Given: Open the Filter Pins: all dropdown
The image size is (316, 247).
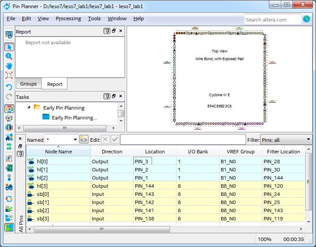Looking at the screenshot, I should point(286,140).
